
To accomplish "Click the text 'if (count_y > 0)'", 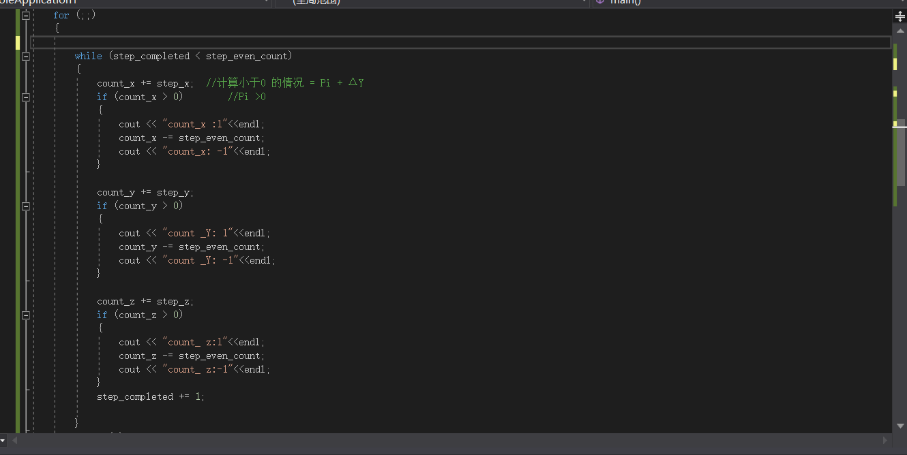I will [x=140, y=206].
